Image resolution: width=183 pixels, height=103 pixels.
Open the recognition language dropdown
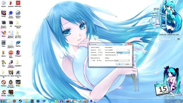click(123, 52)
